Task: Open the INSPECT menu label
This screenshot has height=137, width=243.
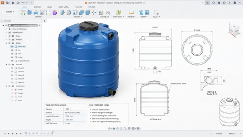Action: 132,17
